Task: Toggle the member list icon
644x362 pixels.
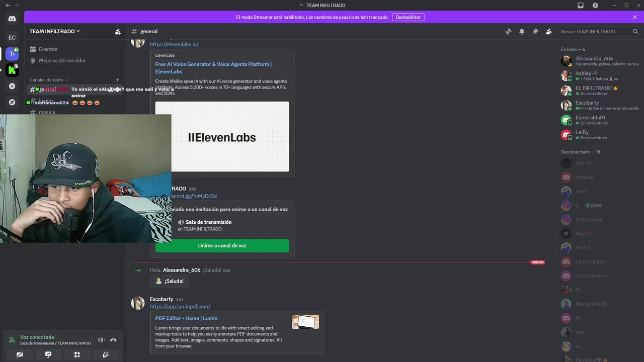Action: [549, 31]
